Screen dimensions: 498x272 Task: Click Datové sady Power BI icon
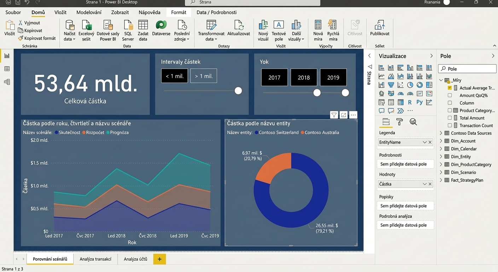click(x=108, y=25)
